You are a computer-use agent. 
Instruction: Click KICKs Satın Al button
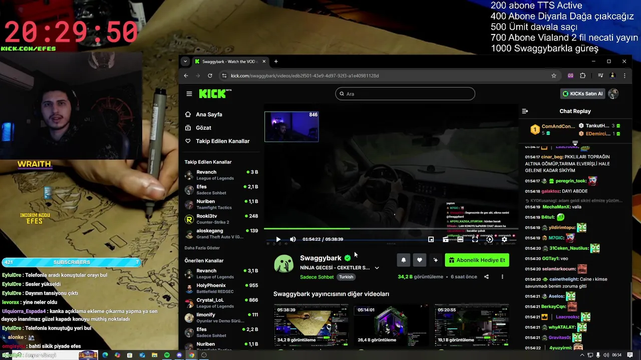coord(582,93)
